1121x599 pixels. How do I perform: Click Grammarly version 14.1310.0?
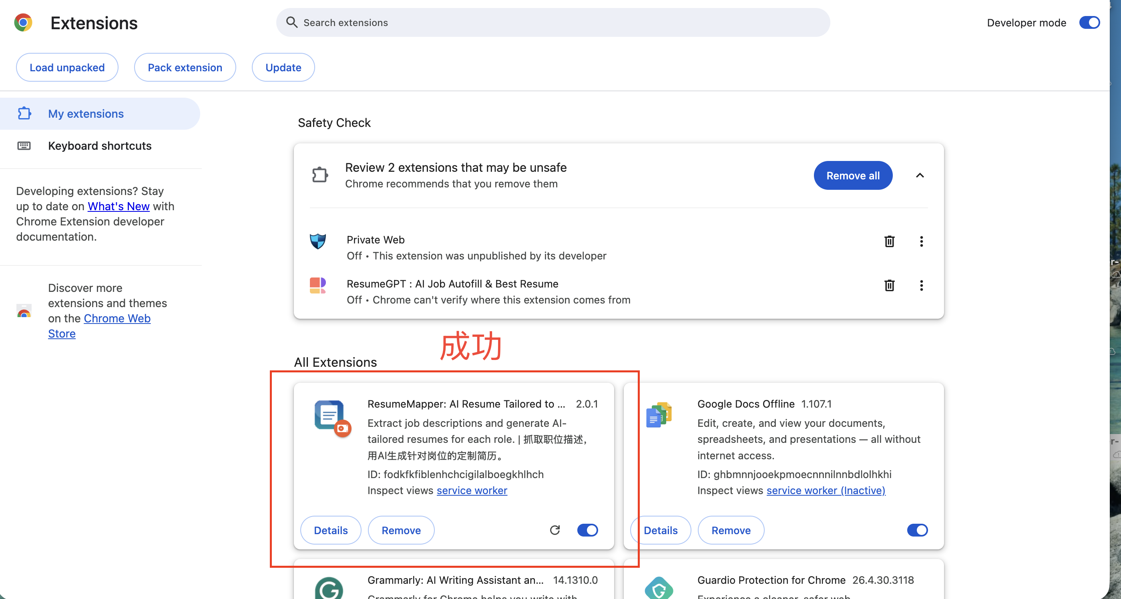(x=575, y=580)
